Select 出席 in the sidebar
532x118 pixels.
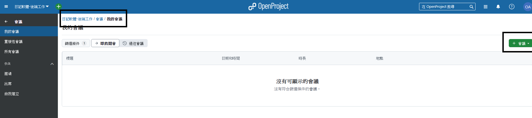point(29,84)
